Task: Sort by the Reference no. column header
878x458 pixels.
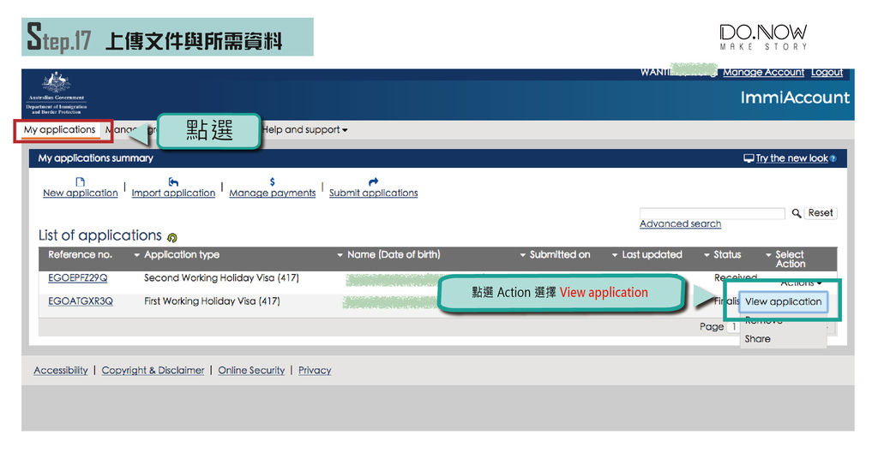Action: 80,254
